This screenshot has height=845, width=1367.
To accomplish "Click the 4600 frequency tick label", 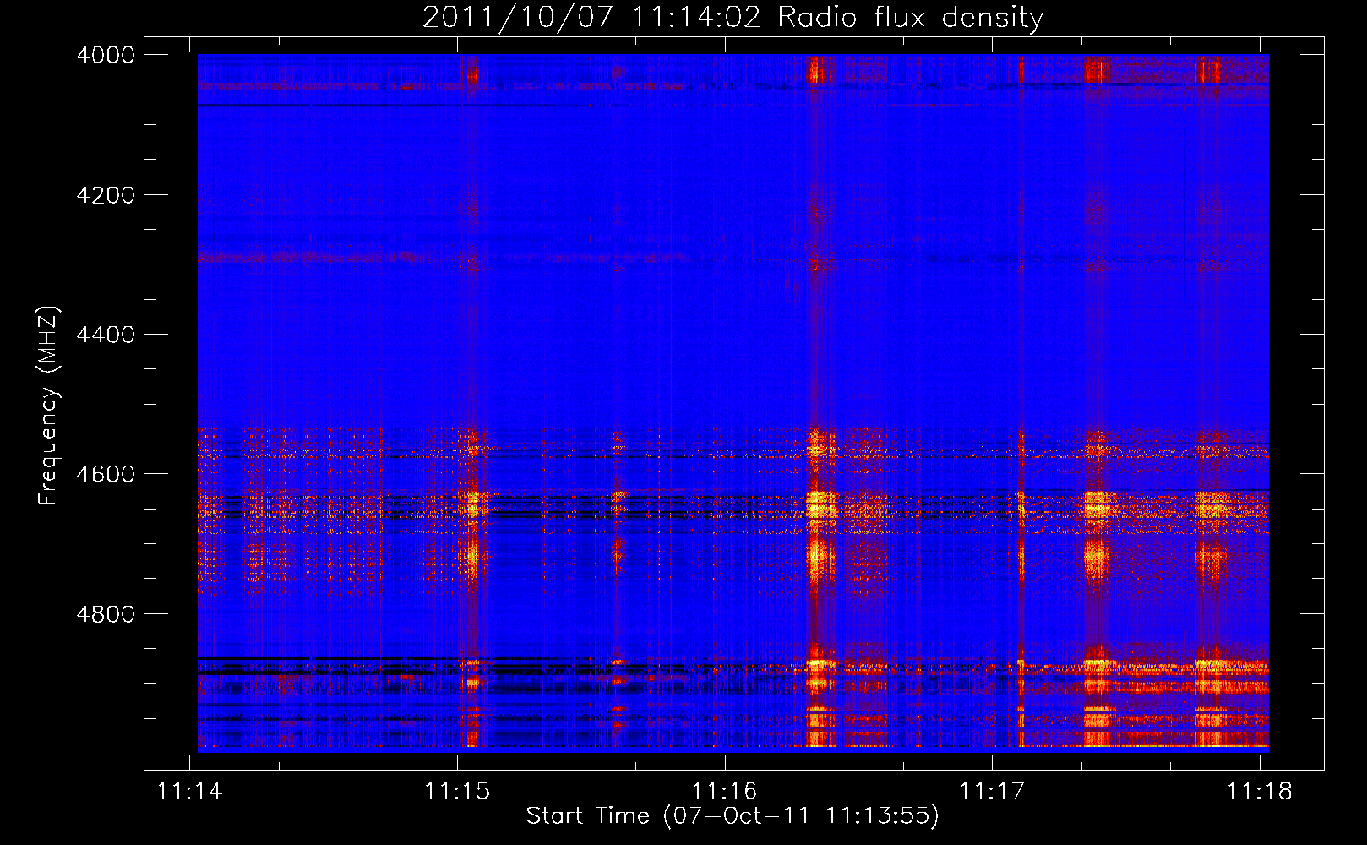I will pyautogui.click(x=106, y=474).
